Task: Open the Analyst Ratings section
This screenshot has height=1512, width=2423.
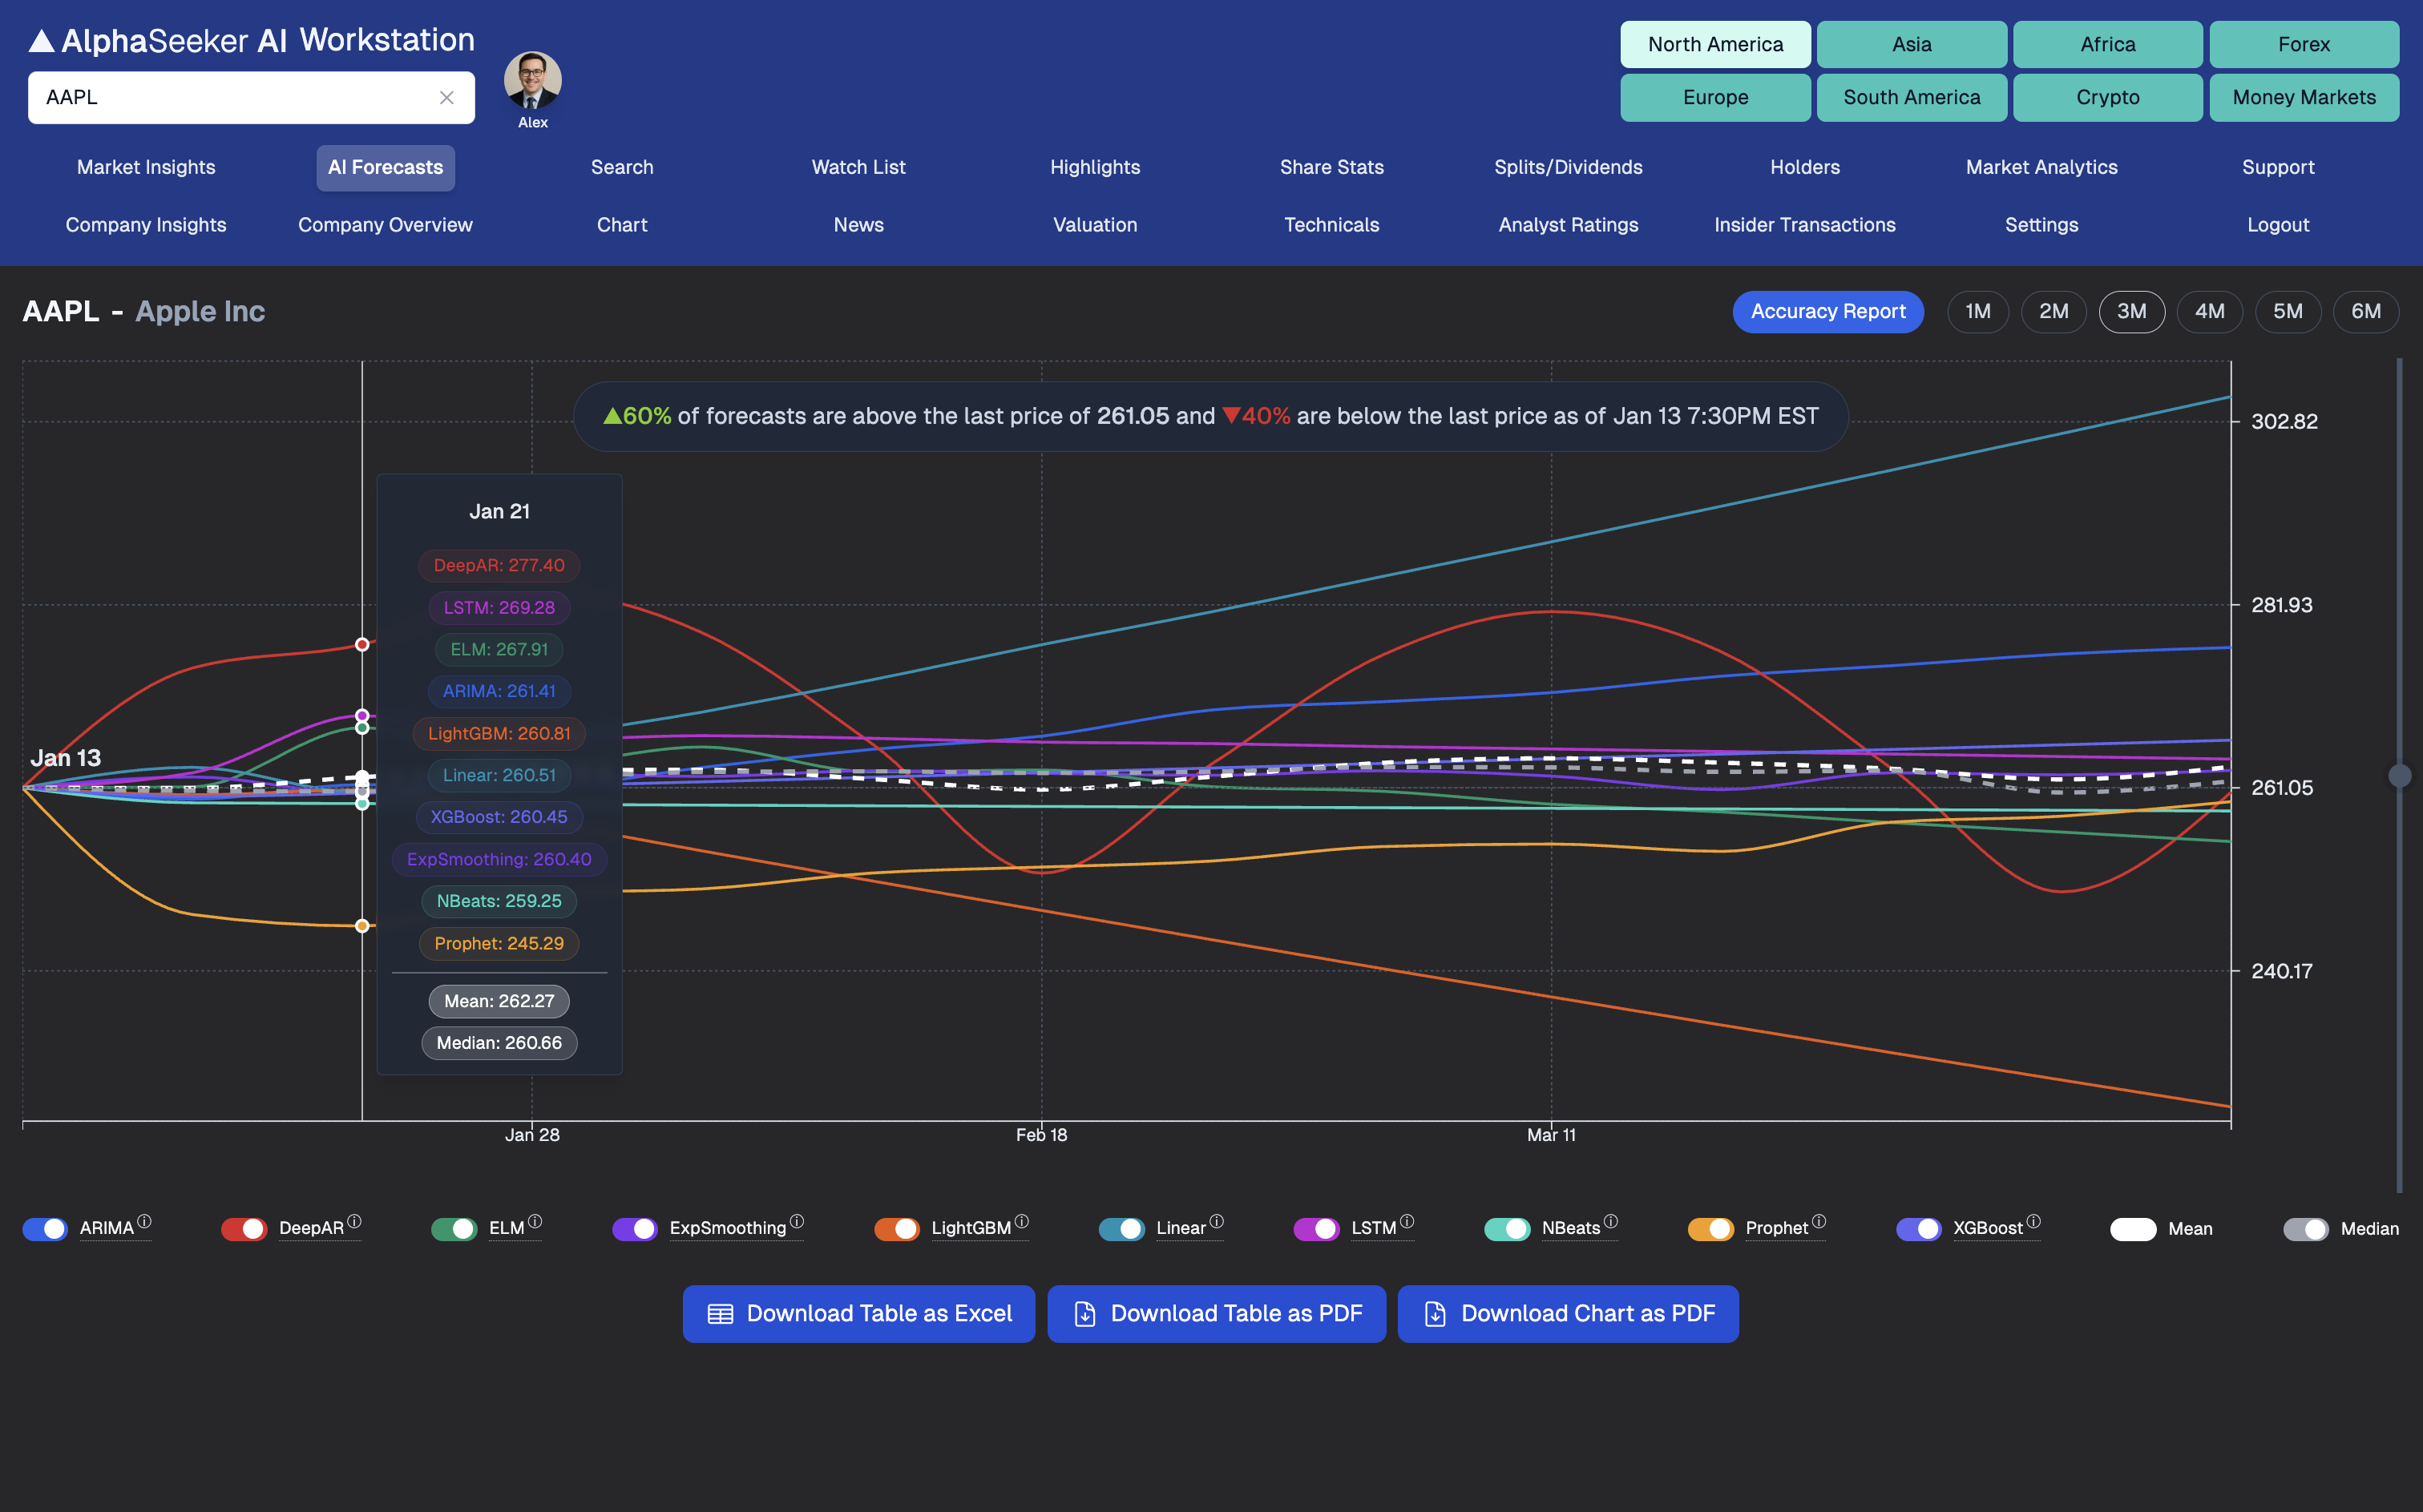Action: click(1568, 224)
